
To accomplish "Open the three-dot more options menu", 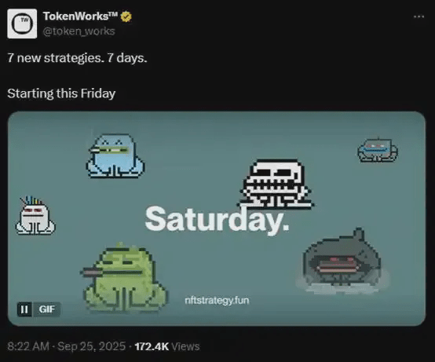I will point(419,16).
